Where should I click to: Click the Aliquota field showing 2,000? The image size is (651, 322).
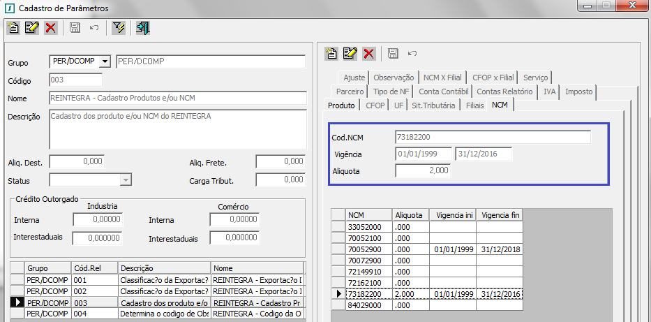[423, 170]
